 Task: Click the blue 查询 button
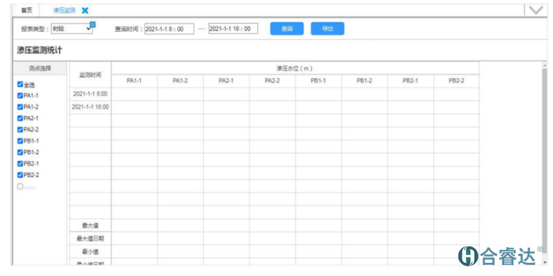[x=286, y=29]
